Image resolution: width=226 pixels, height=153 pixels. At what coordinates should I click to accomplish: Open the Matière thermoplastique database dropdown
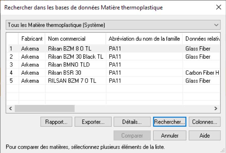click(x=113, y=25)
